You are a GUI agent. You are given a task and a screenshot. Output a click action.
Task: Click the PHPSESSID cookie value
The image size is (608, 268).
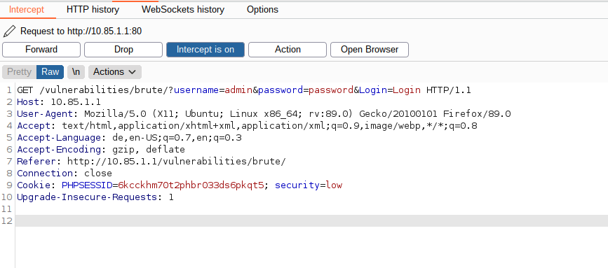pos(191,185)
